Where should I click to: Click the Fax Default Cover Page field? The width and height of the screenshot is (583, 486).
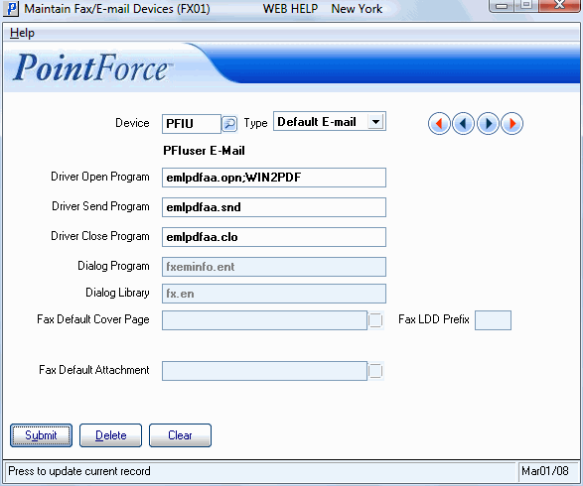264,320
